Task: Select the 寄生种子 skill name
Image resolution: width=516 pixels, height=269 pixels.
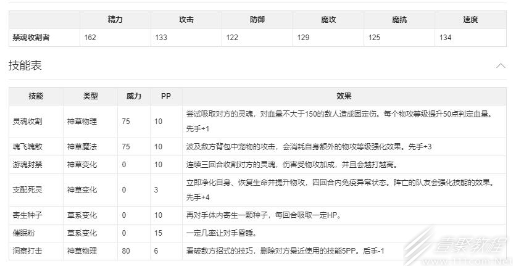Action: (27, 215)
